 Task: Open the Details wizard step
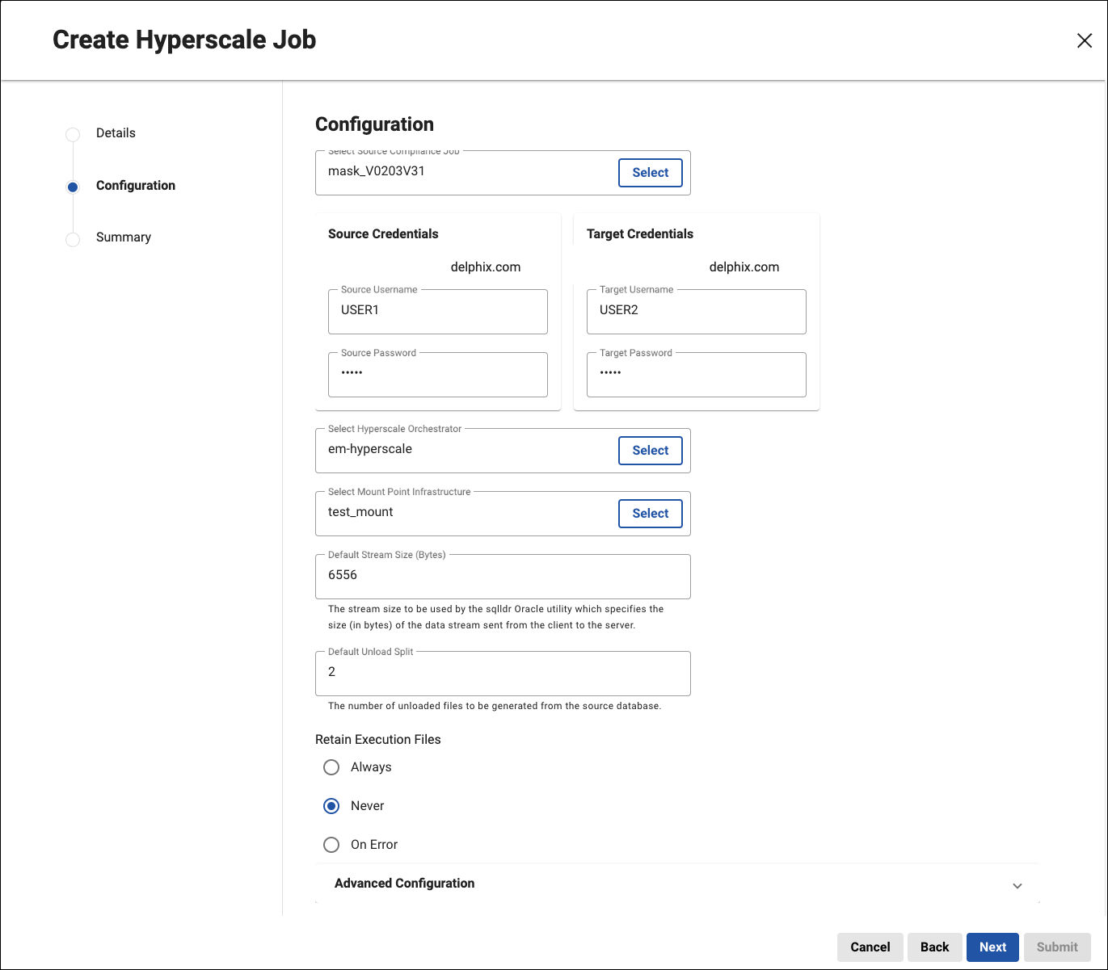click(116, 133)
